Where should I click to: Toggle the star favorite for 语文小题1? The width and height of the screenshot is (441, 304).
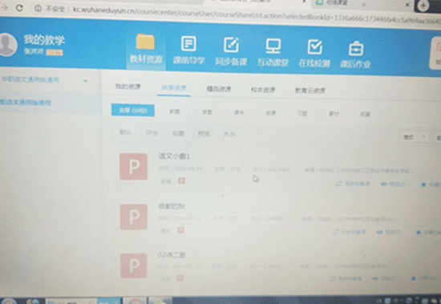[423, 184]
